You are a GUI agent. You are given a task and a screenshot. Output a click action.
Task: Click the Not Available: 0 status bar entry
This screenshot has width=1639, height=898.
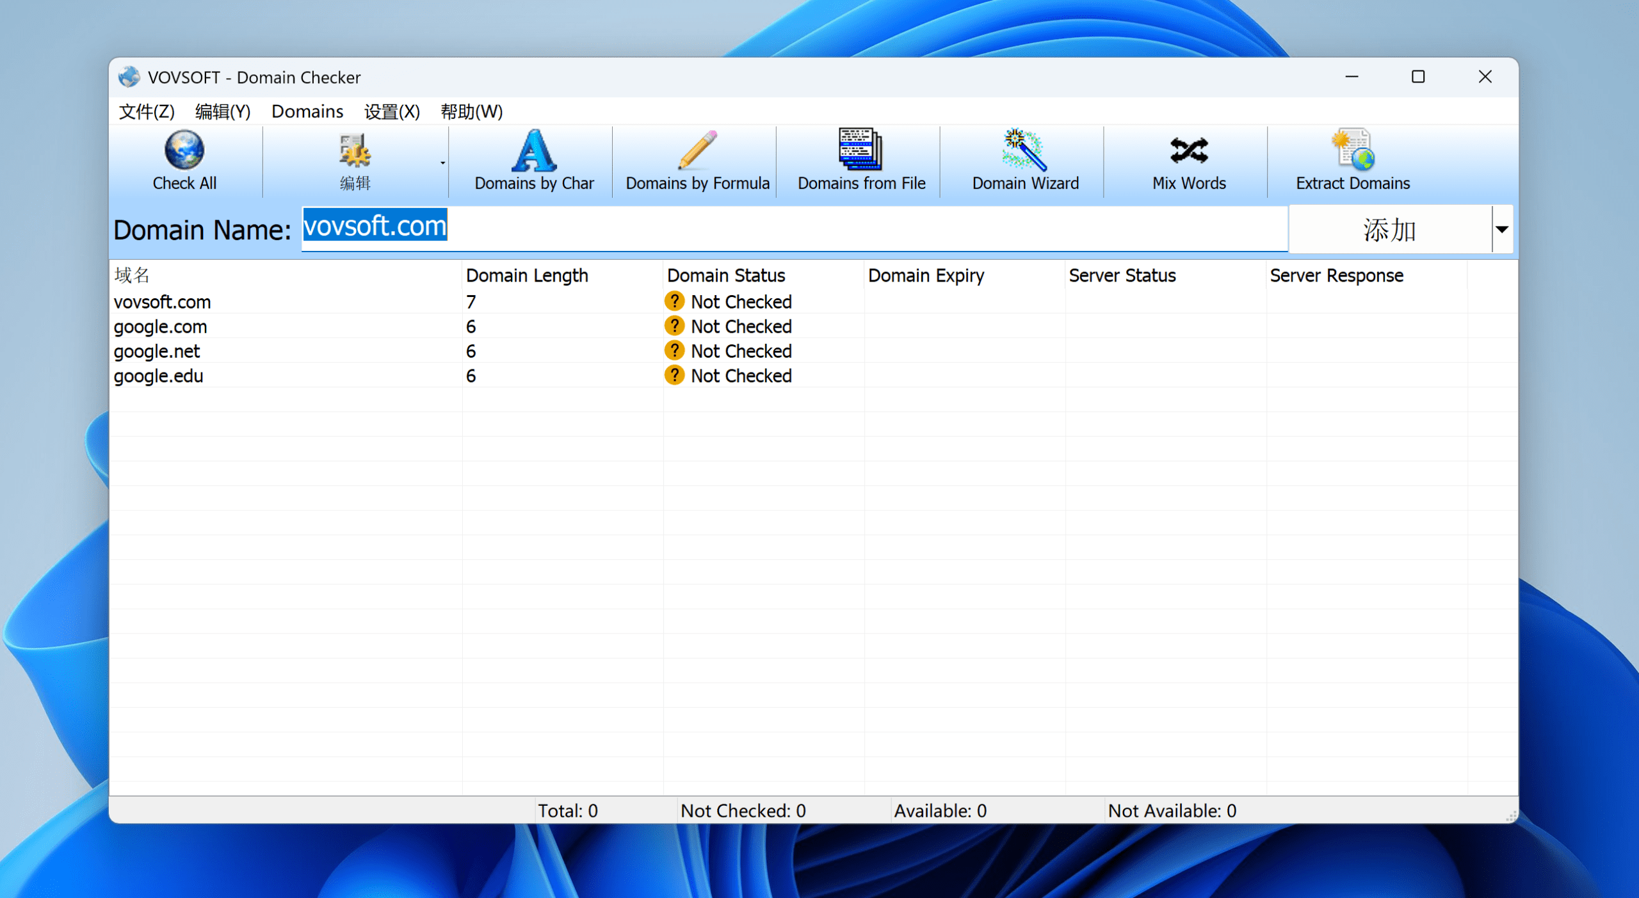coord(1172,811)
